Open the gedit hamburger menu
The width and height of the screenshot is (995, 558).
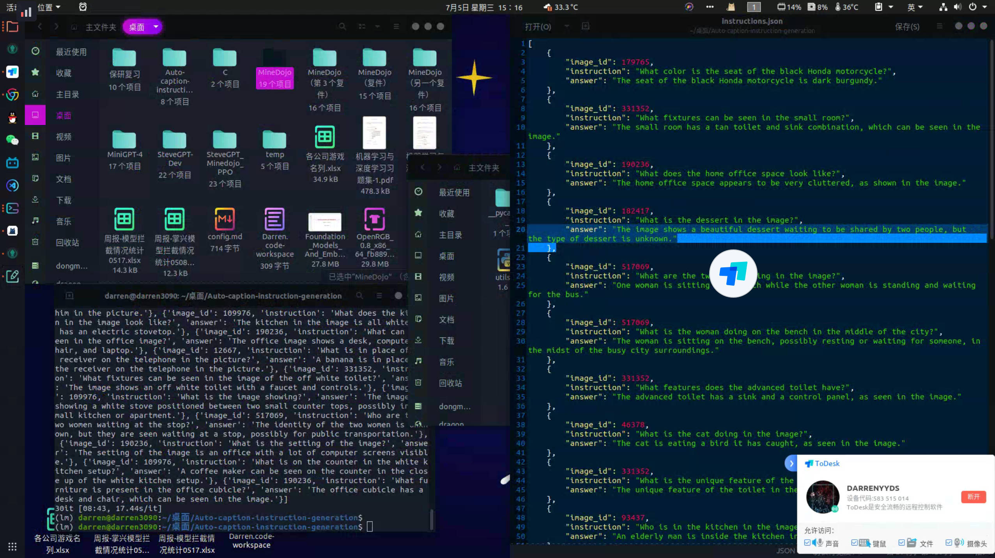pos(940,26)
